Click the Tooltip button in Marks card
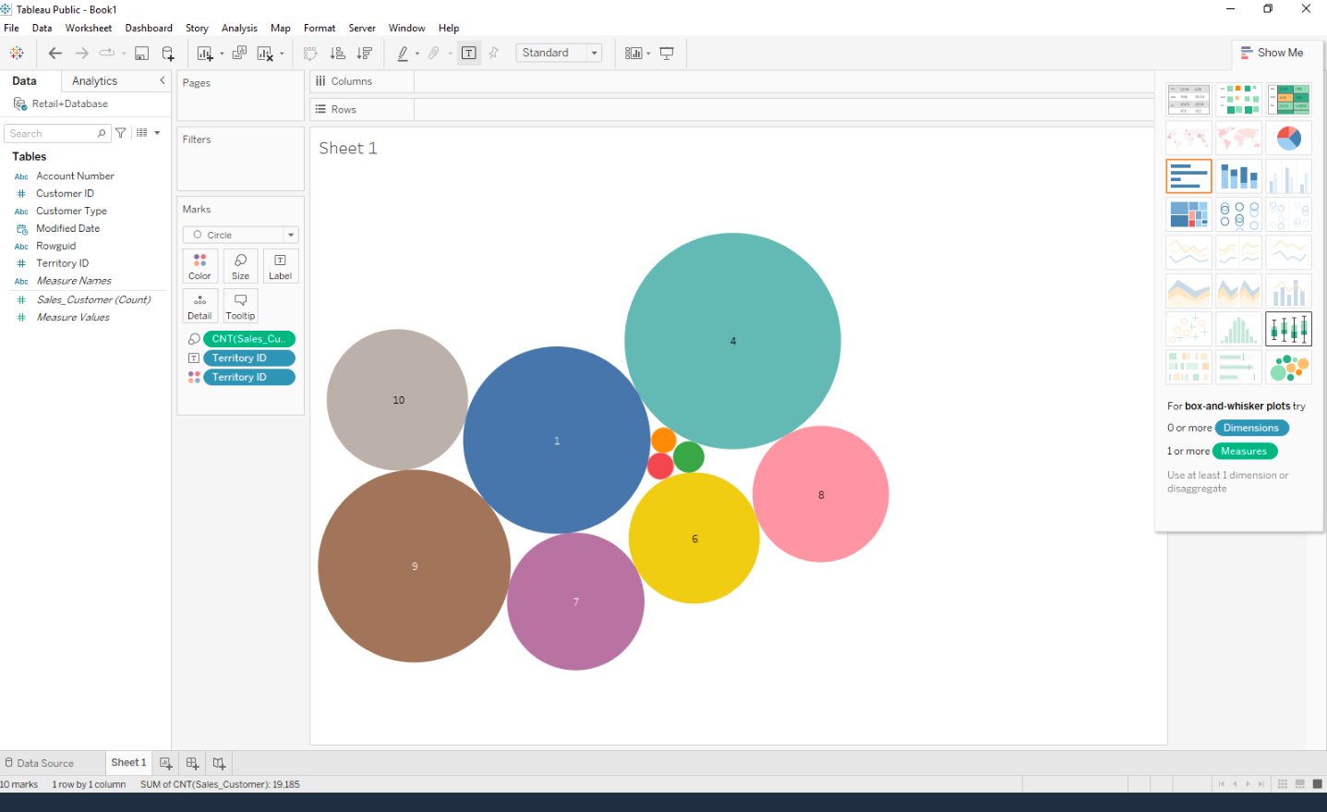Viewport: 1327px width, 812px height. pyautogui.click(x=240, y=306)
